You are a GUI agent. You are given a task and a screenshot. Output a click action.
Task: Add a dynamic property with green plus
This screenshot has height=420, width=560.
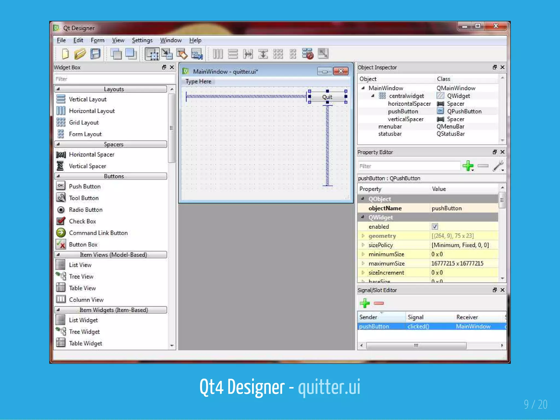[x=468, y=166]
